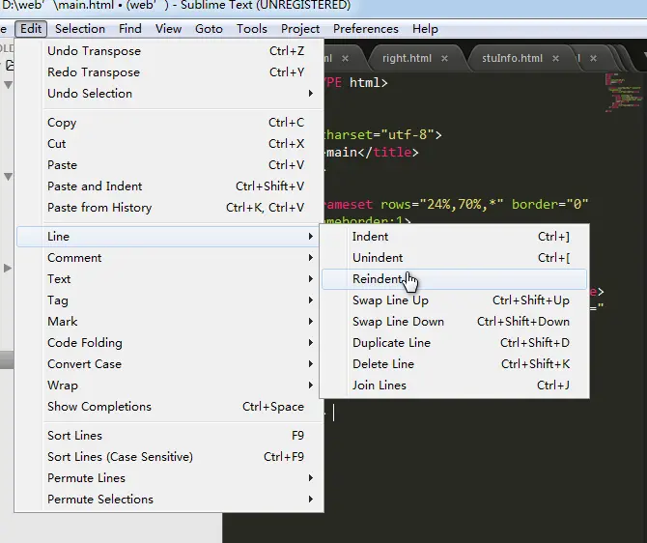Click Indent in Line submenu
This screenshot has width=647, height=543.
click(x=454, y=237)
